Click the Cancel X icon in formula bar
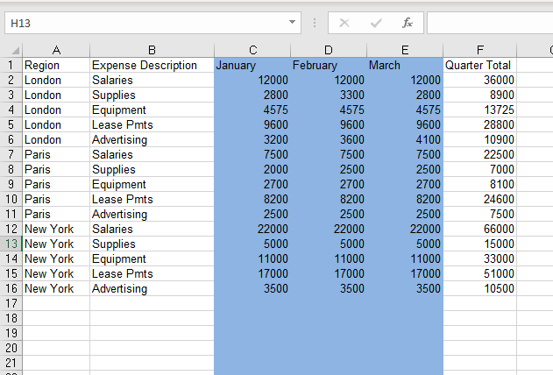 (x=344, y=23)
